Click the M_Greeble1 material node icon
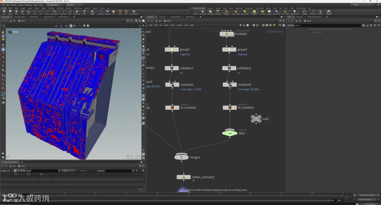Screen dimensions: 381x205 tap(172, 107)
